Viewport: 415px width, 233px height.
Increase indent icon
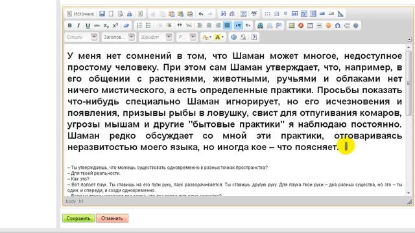point(169,26)
